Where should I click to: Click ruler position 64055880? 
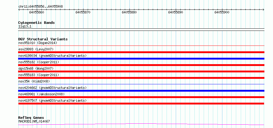129,12
